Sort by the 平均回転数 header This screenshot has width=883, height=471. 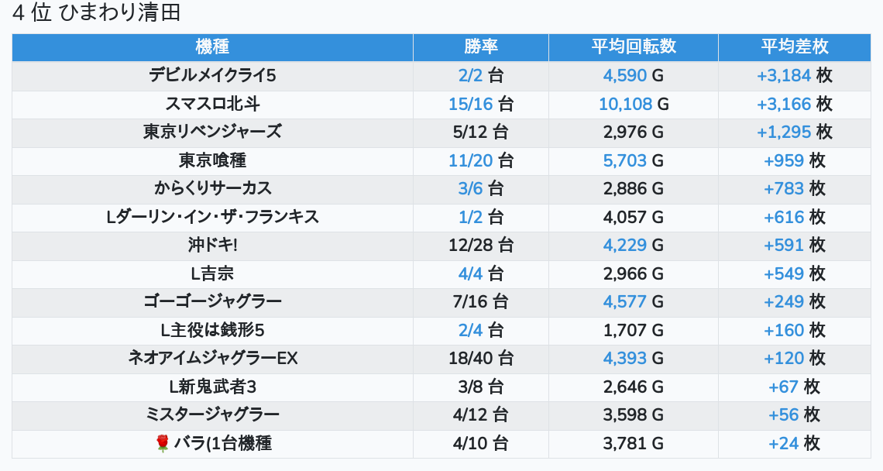pyautogui.click(x=633, y=46)
